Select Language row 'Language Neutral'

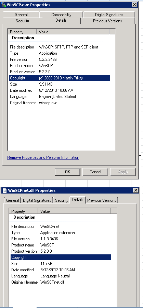(61, 276)
